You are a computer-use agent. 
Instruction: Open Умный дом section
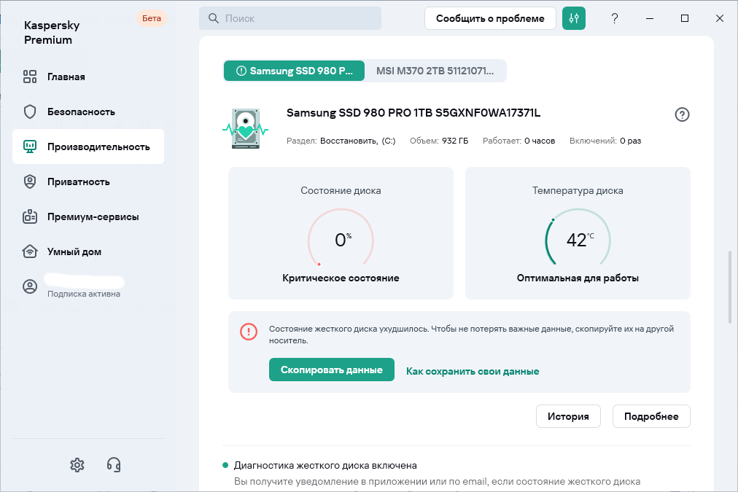point(74,252)
